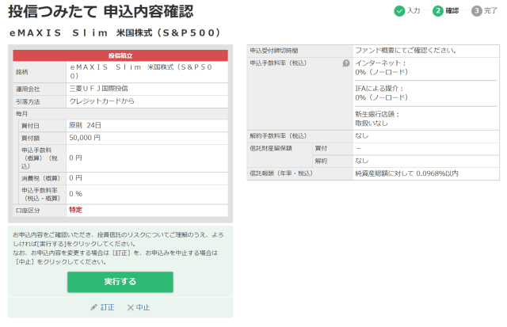Screen dimensions: 507x327
Task: Select the 運用会社 label
Action: [x=28, y=89]
